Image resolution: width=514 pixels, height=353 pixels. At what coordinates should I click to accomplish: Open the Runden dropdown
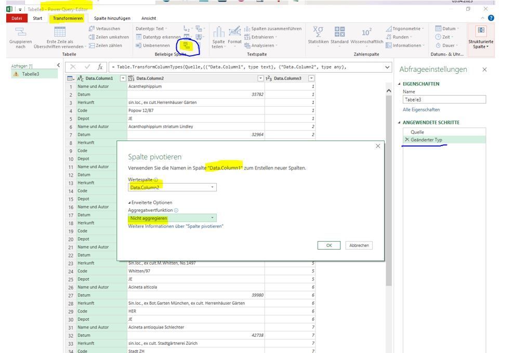pyautogui.click(x=399, y=37)
